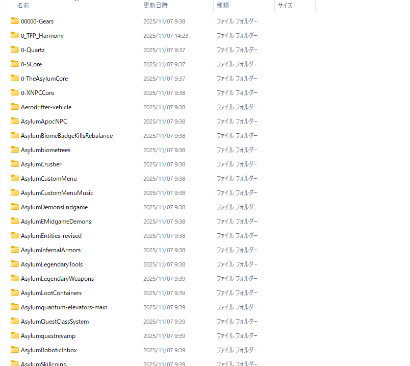410x366 pixels.
Task: Select the 0-SCore folder name
Action: (x=32, y=64)
